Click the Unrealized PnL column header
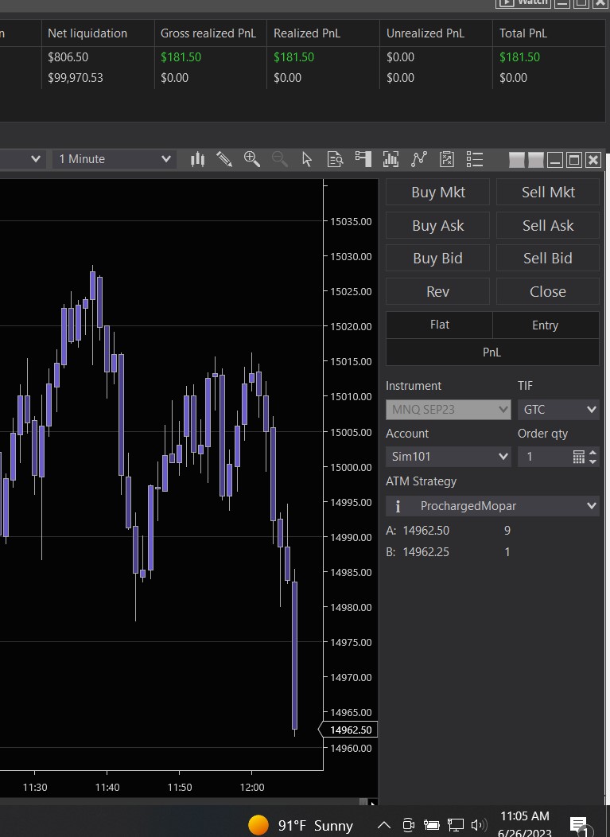This screenshot has height=837, width=610. click(x=425, y=33)
